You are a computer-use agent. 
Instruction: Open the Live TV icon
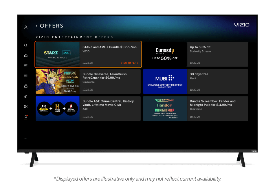pos(26,65)
